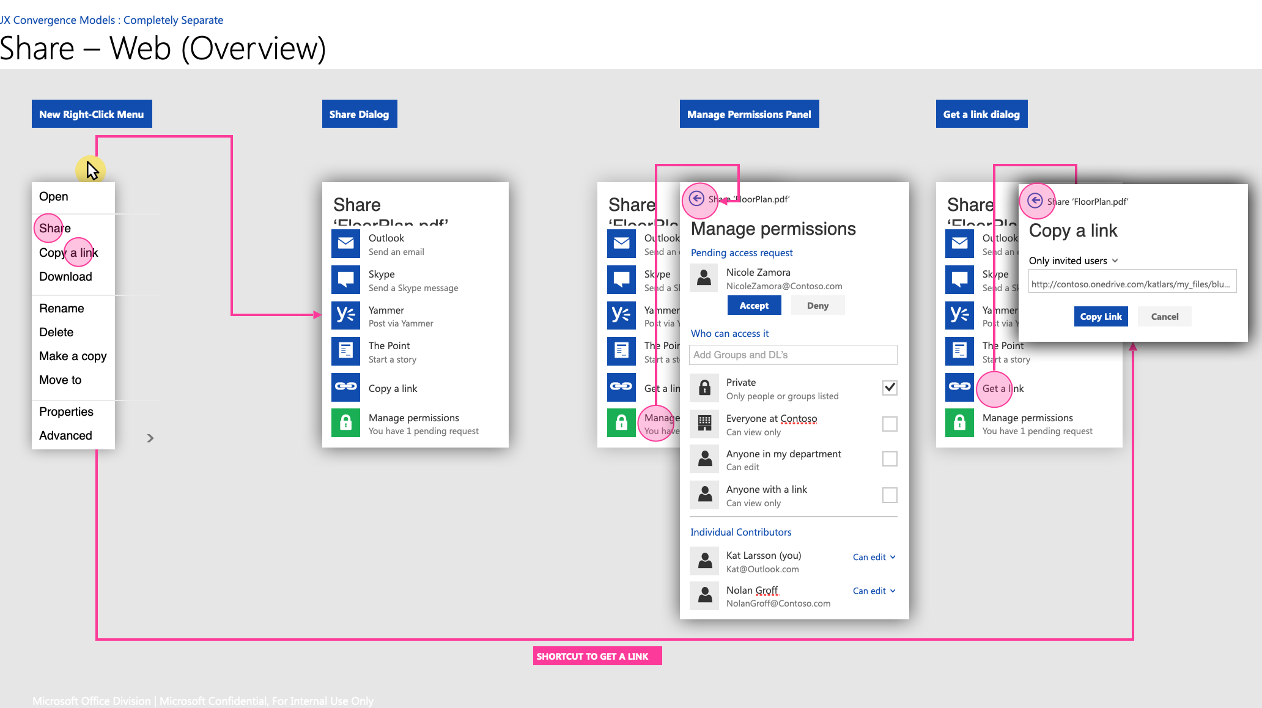Click Individual Contributors heading
The height and width of the screenshot is (708, 1262).
tap(740, 532)
